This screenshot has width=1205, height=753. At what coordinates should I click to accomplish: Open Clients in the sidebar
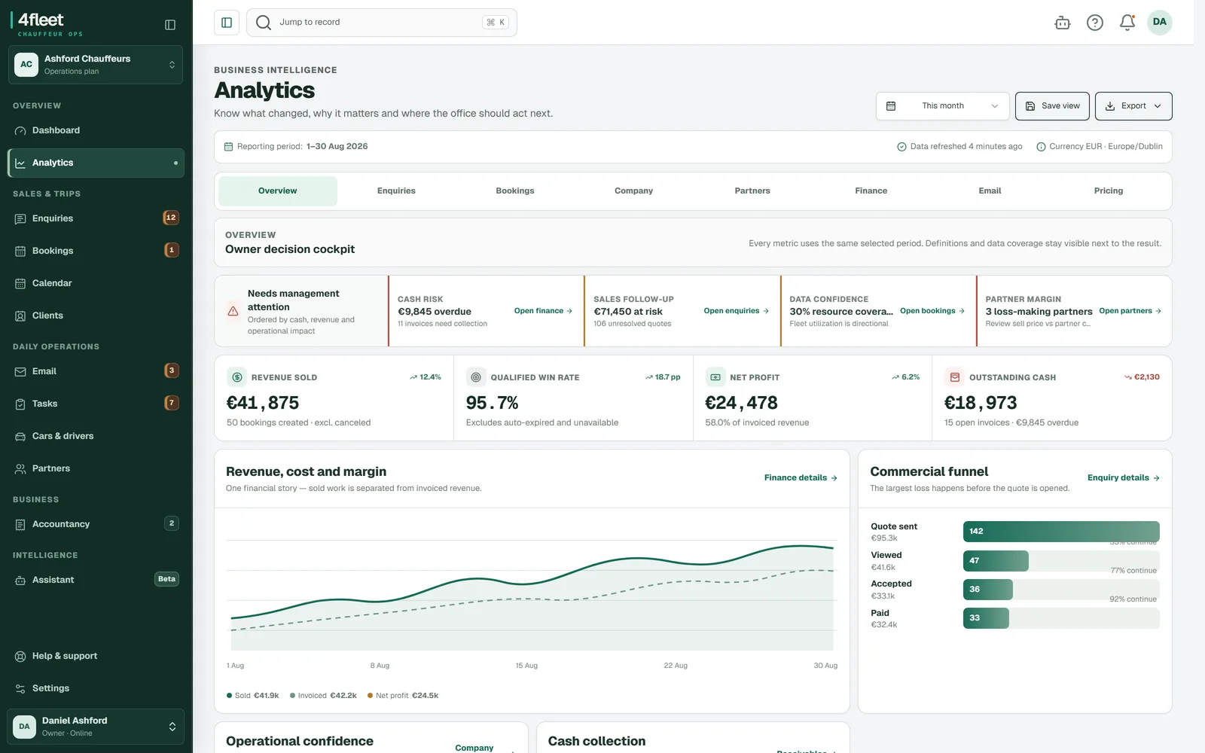[x=96, y=316]
